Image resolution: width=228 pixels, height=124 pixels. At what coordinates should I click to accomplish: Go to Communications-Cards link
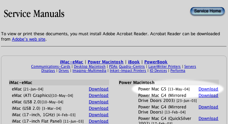coord(51,67)
